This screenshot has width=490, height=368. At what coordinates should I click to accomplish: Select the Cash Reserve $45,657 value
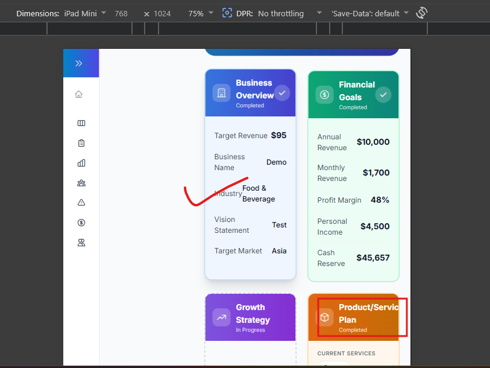click(x=373, y=258)
